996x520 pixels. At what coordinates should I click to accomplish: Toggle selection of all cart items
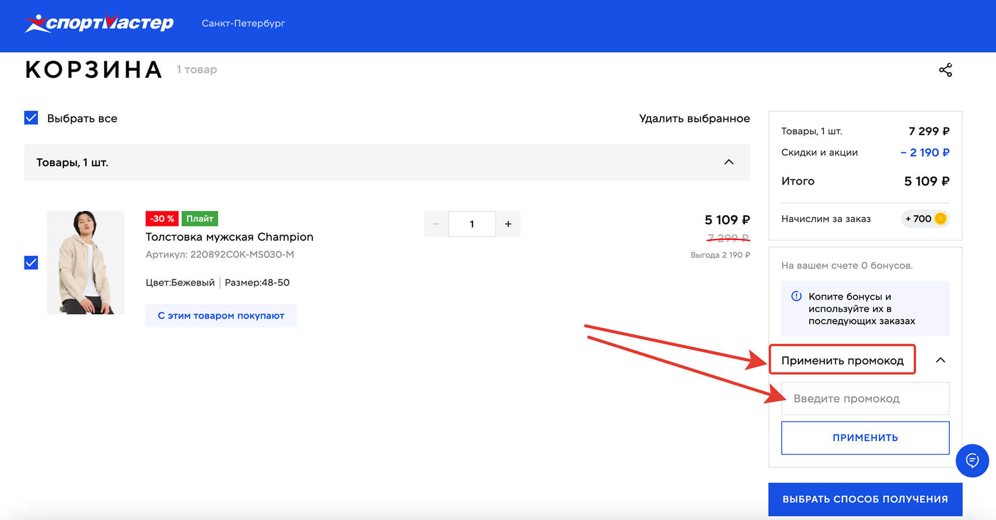[x=31, y=118]
